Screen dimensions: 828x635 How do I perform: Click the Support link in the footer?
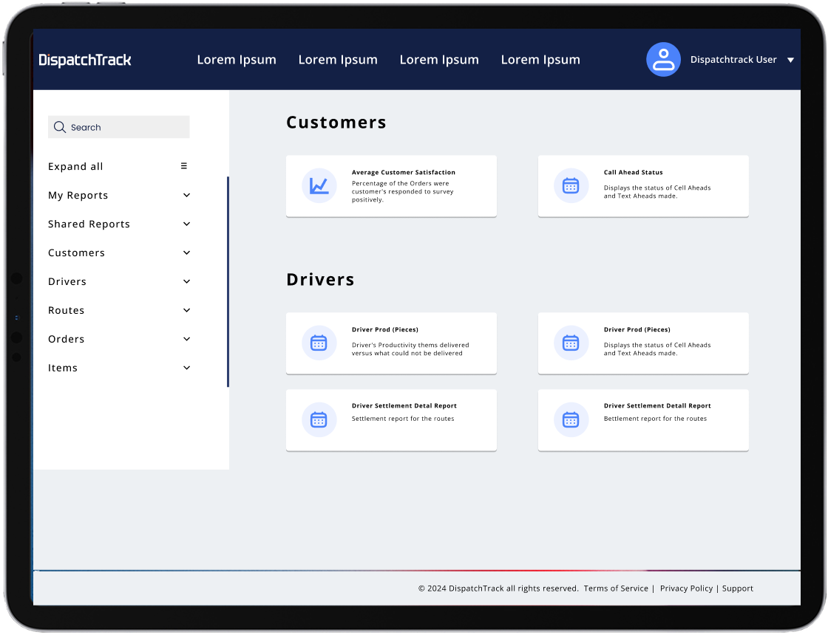(737, 588)
